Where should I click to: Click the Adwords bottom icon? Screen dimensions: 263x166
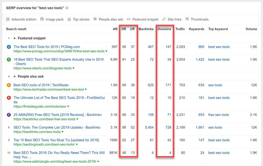[8, 19]
